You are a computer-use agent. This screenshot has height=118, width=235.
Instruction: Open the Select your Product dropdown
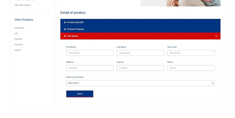pos(140,83)
